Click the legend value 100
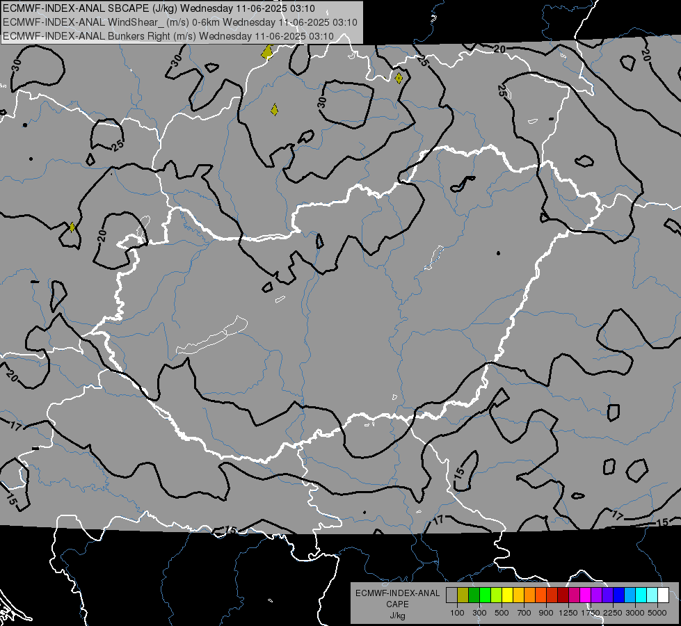 tap(457, 613)
